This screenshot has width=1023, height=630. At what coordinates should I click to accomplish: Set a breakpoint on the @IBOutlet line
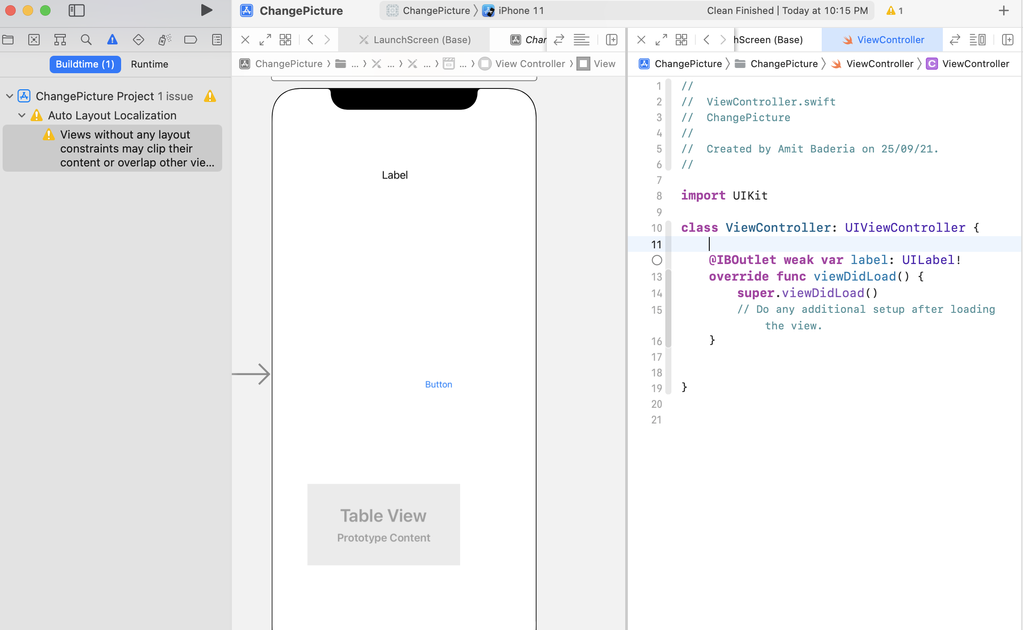(657, 260)
